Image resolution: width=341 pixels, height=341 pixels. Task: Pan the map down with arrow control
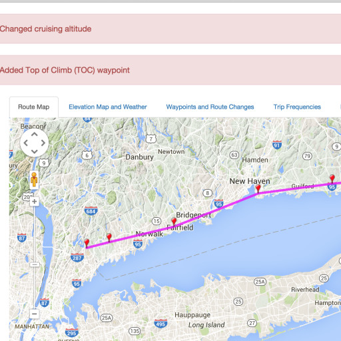[x=34, y=152]
